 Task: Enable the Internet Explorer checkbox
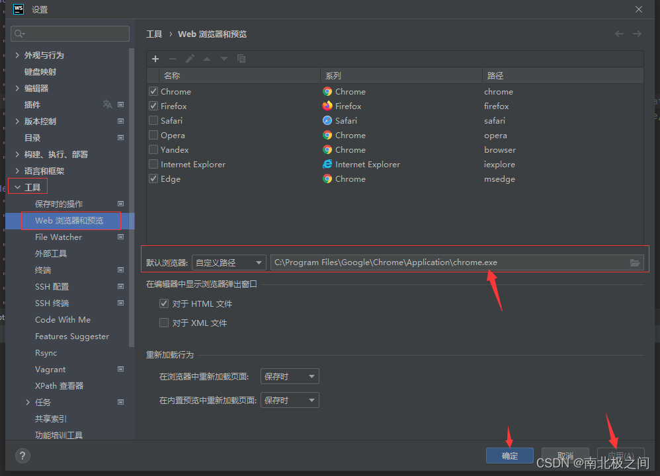coord(153,164)
